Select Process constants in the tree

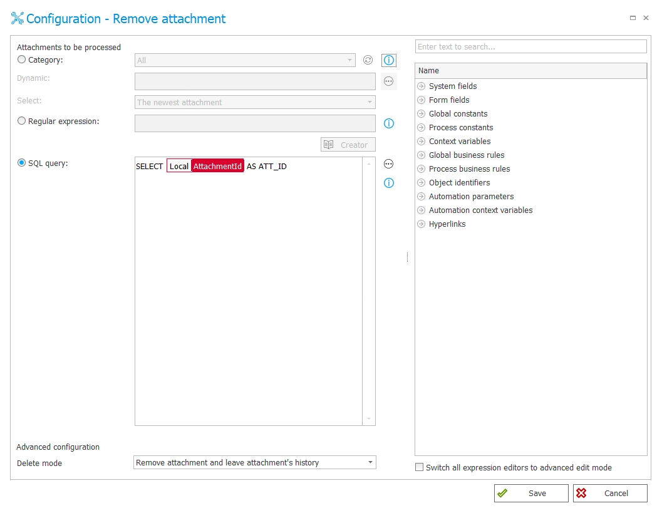(x=461, y=128)
